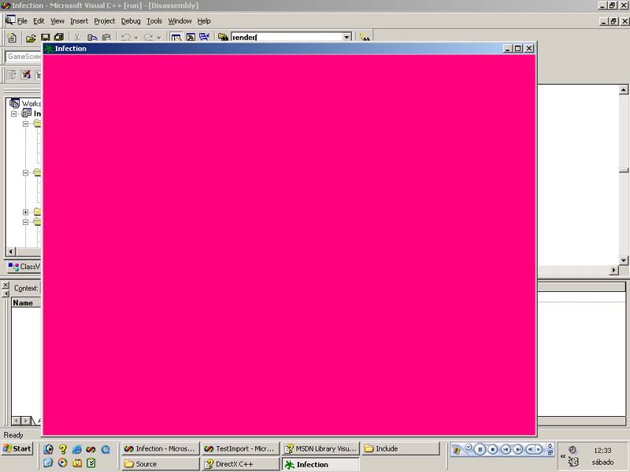Screen dimensions: 630x472
Task: Click the Undo arrow icon
Action: pos(126,37)
